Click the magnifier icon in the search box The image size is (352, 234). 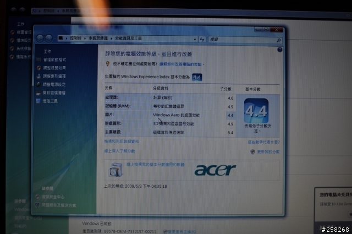point(279,40)
